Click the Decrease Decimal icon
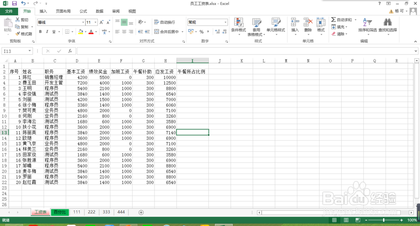420x226 pixels. [224, 31]
